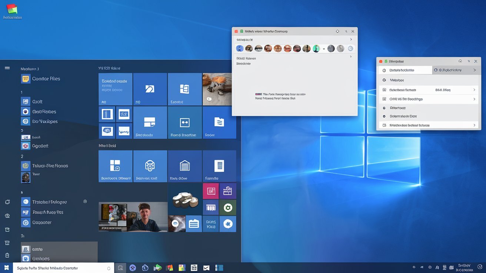
Task: Open the magenta tile in the small tile cluster
Action: [211, 191]
